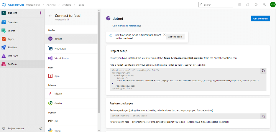Select Gradle in the feed tool list

71,103
